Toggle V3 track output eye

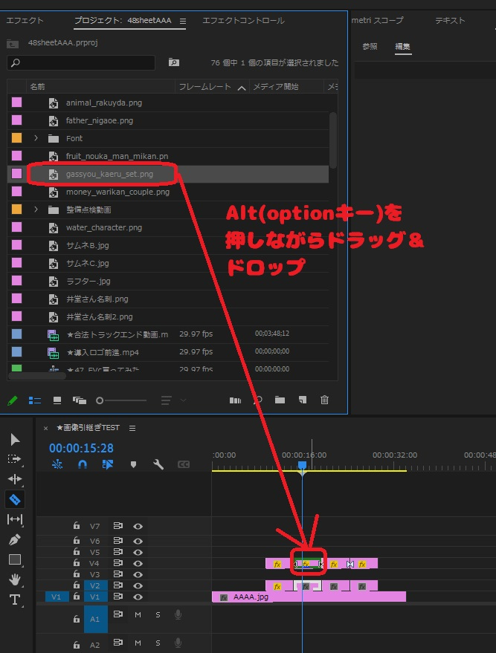click(x=138, y=574)
